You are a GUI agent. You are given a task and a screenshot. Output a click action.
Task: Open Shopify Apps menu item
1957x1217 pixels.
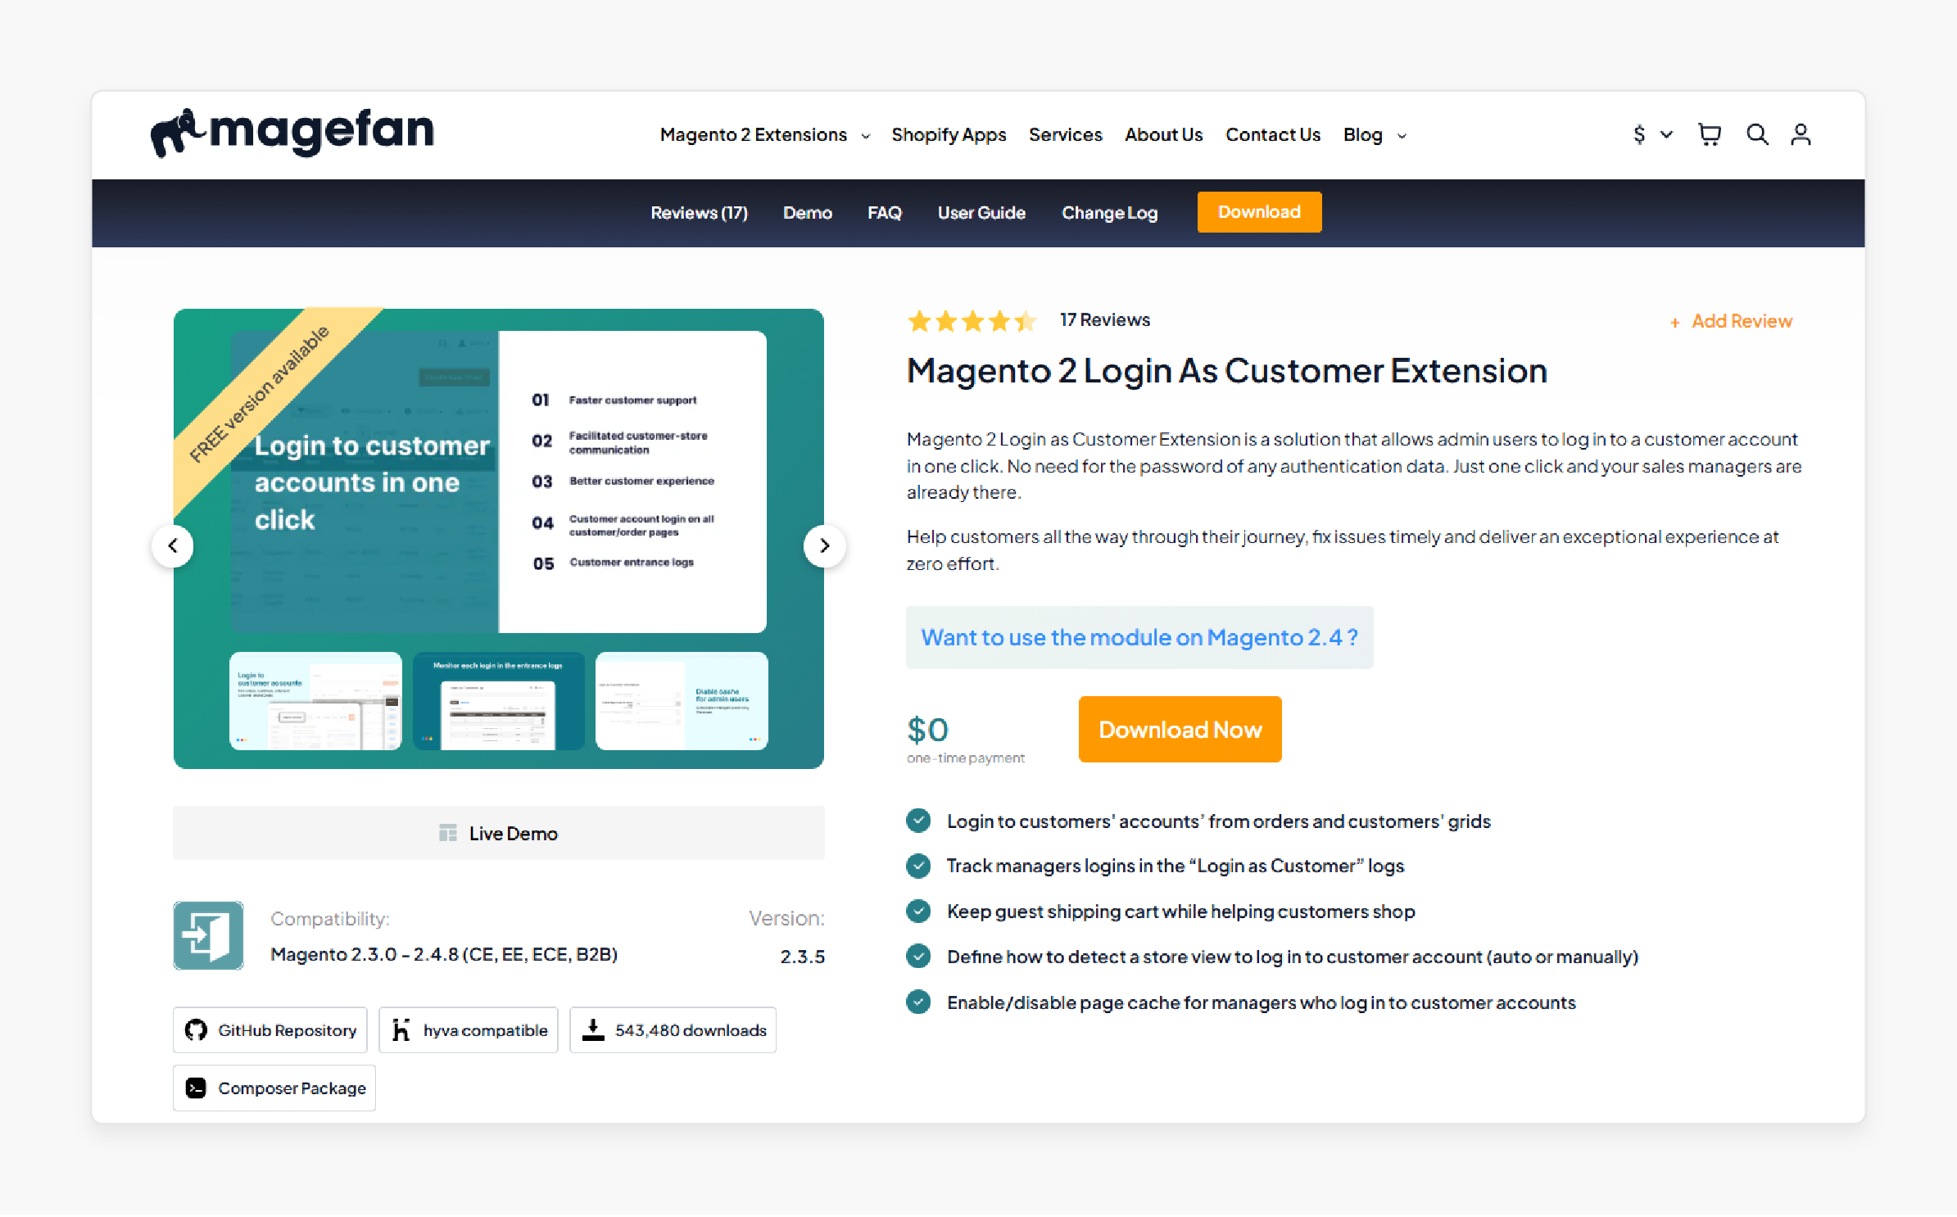(949, 135)
